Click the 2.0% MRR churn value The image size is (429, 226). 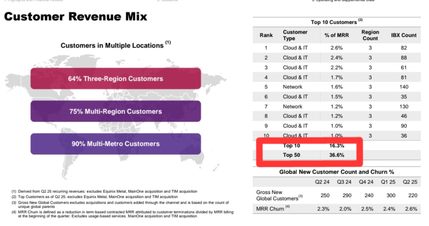(345, 209)
